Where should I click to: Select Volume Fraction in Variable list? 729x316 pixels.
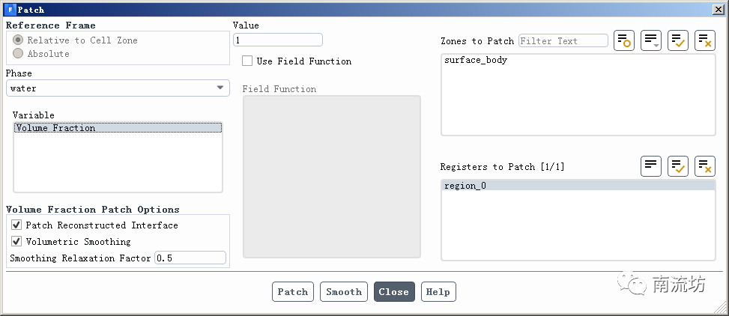[x=56, y=128]
